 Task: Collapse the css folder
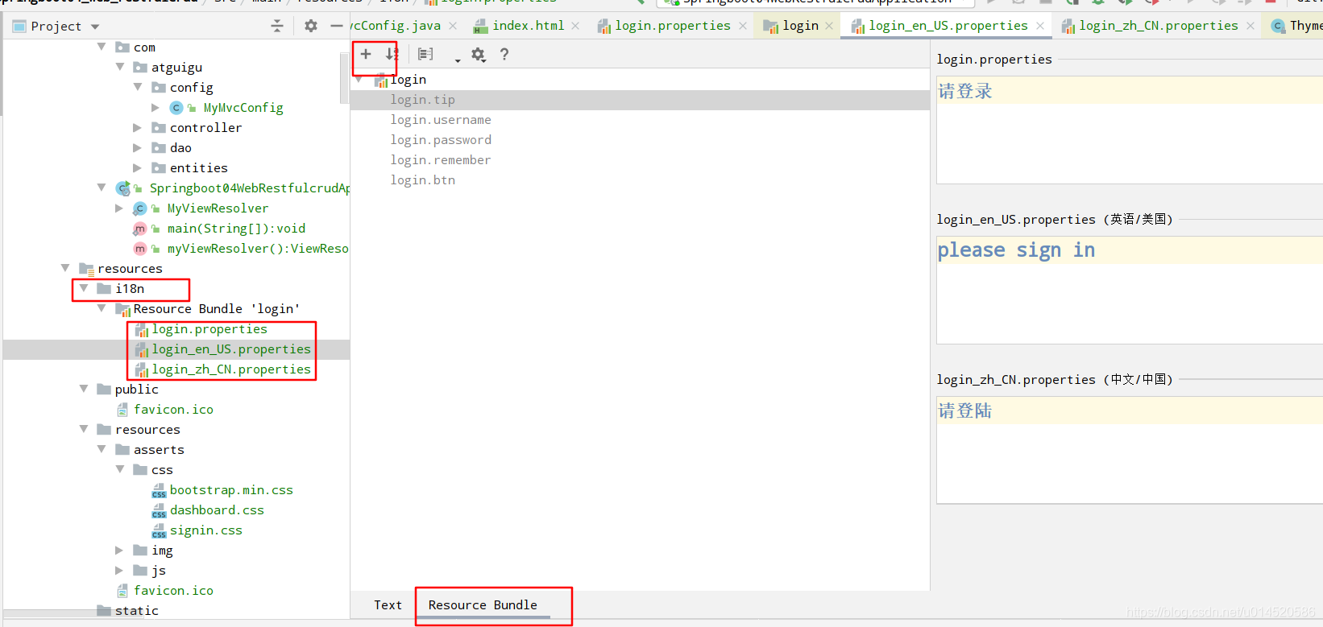(x=120, y=469)
